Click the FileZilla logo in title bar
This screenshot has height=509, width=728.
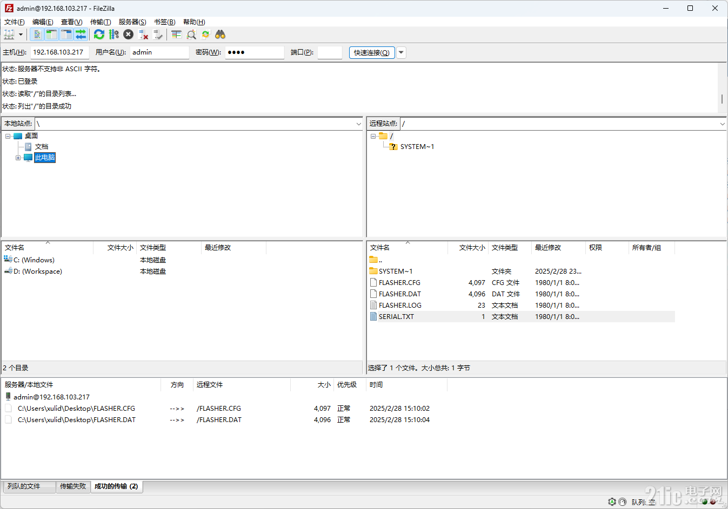tap(9, 8)
